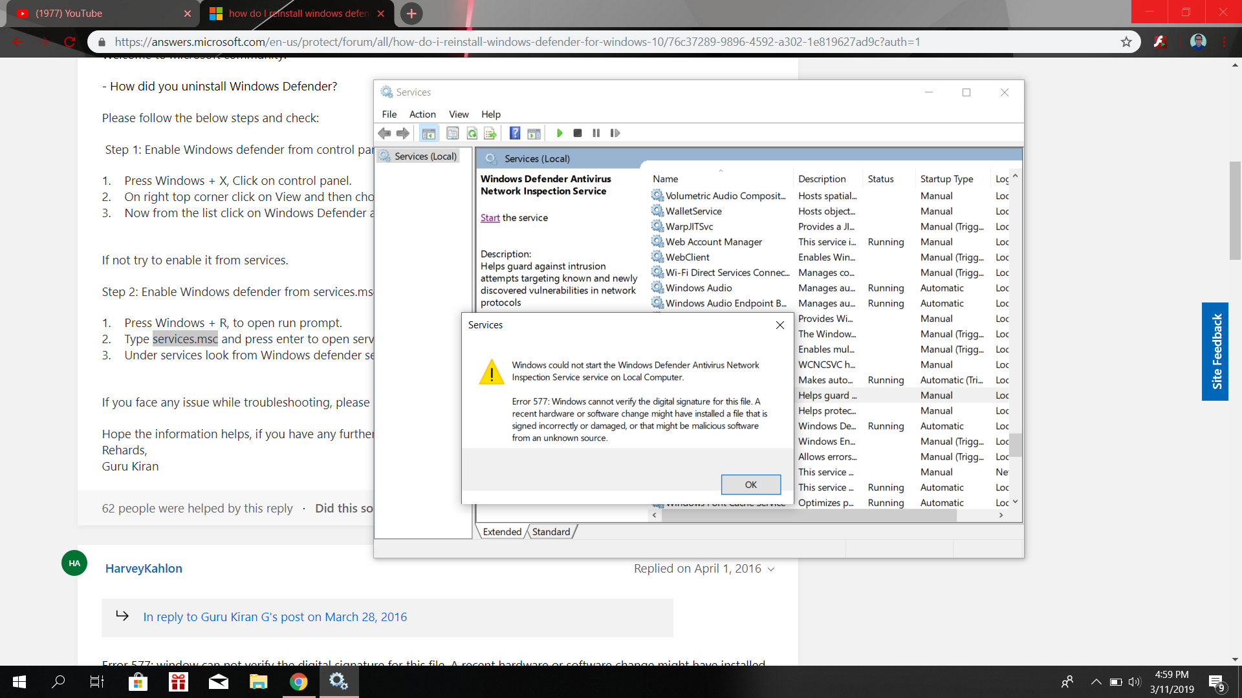
Task: Toggle Show/Hide Console Tree button
Action: coord(428,133)
